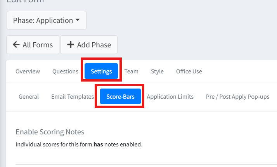
Task: Switch to the Office Use tab
Action: (189, 71)
